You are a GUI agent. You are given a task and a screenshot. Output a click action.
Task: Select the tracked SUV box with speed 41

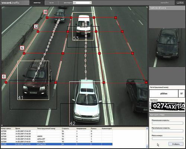[33, 80]
